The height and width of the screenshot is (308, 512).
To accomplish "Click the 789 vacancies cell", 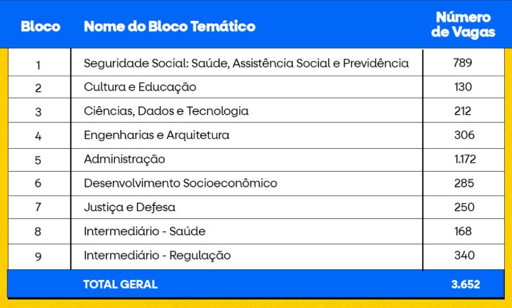I will point(463,64).
